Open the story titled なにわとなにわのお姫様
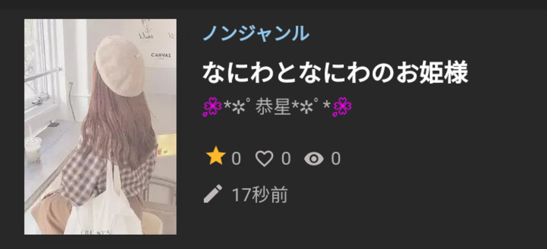 coord(335,73)
